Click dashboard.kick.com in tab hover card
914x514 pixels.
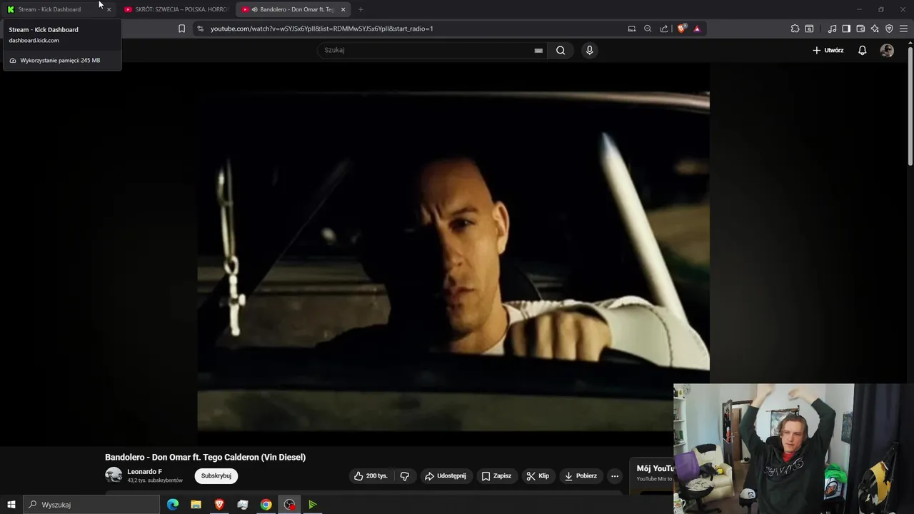[34, 40]
